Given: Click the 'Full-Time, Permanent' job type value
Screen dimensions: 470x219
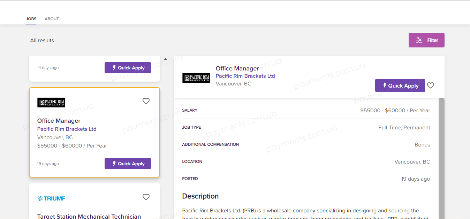Looking at the screenshot, I should 404,128.
